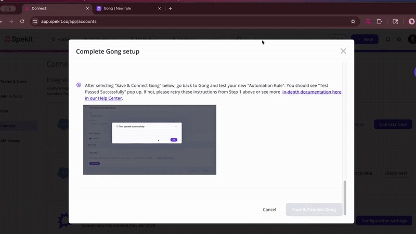The width and height of the screenshot is (416, 234).
Task: Open the notifications bell
Action: pos(388,40)
